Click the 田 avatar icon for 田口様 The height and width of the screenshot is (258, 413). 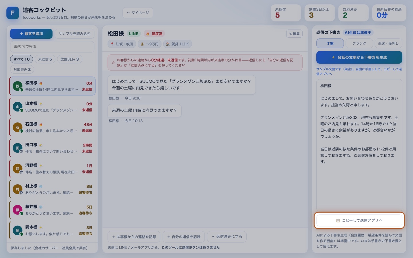17,148
